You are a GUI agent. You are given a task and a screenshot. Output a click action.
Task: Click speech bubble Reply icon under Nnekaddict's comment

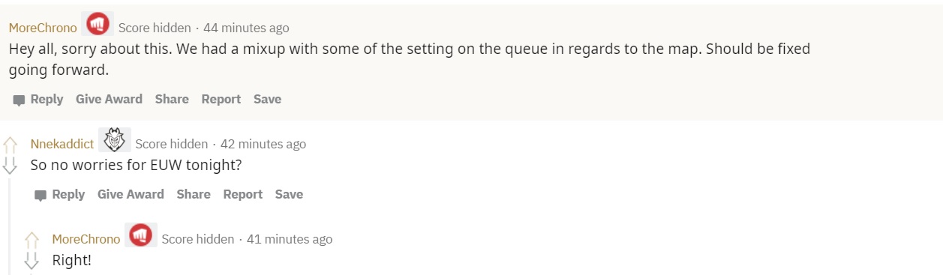click(41, 195)
